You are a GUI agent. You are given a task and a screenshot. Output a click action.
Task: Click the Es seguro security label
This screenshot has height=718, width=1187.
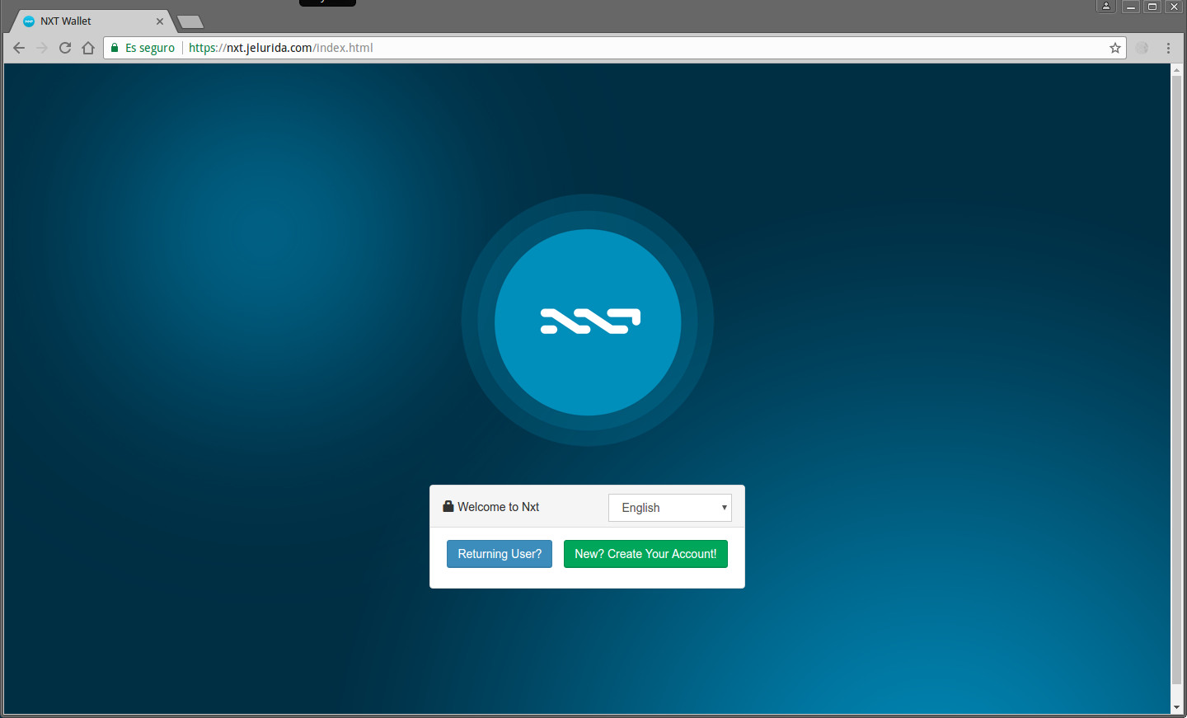pyautogui.click(x=150, y=48)
